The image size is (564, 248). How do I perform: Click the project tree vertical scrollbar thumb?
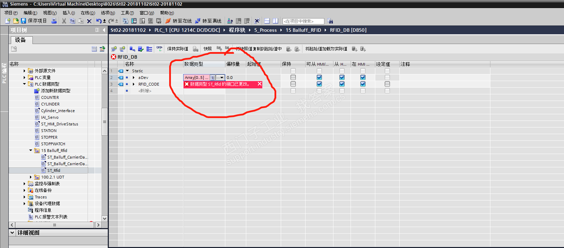tap(105, 122)
